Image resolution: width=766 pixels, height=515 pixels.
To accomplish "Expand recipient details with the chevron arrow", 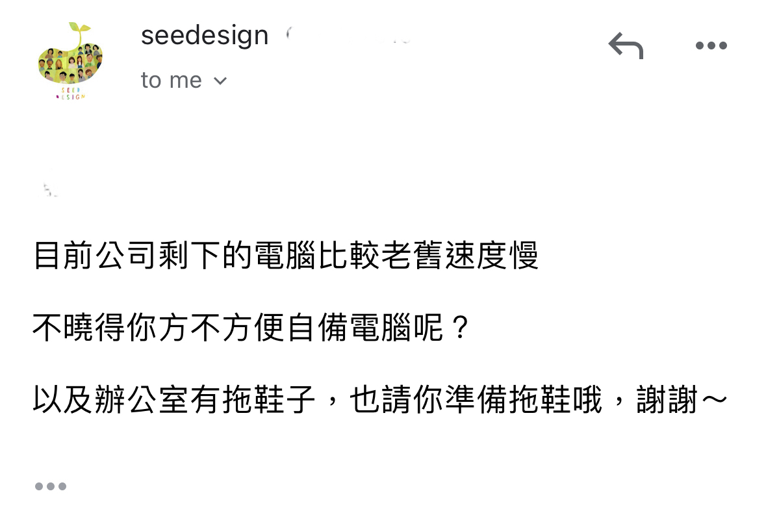I will [220, 81].
